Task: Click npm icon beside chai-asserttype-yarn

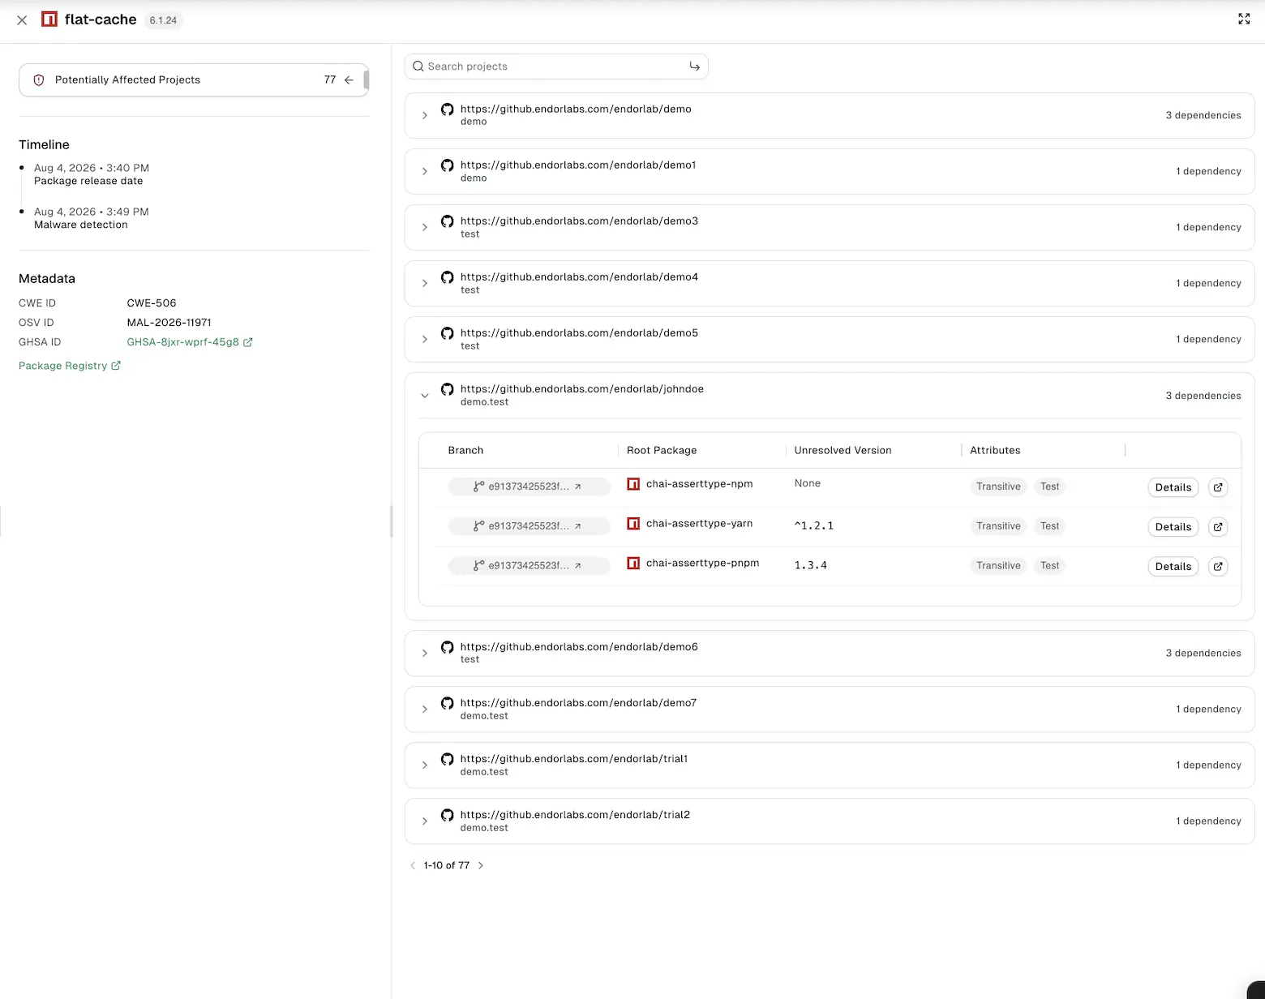Action: (x=633, y=524)
